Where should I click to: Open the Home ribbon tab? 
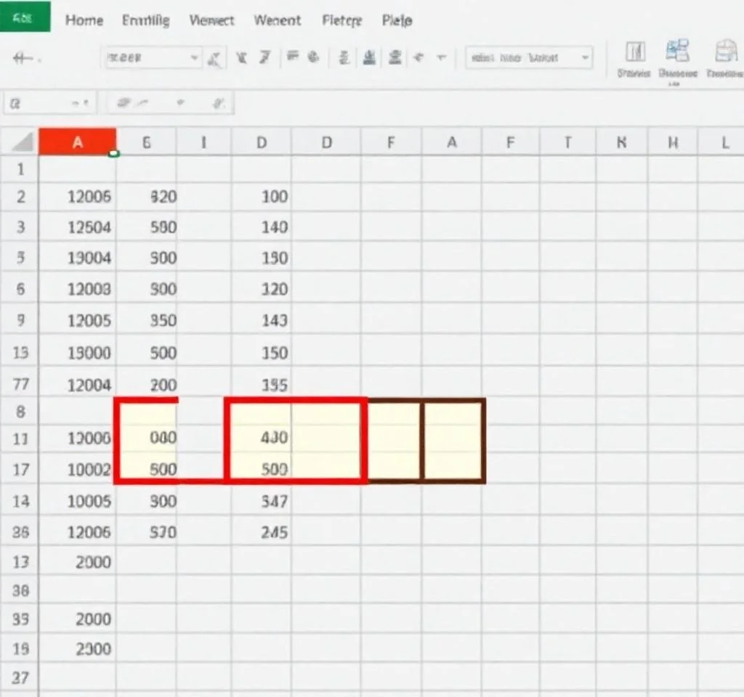84,20
